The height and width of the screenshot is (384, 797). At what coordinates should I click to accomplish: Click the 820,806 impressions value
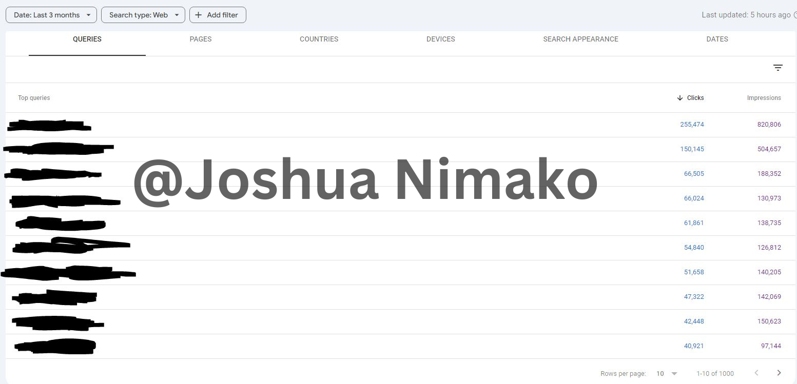coord(769,125)
